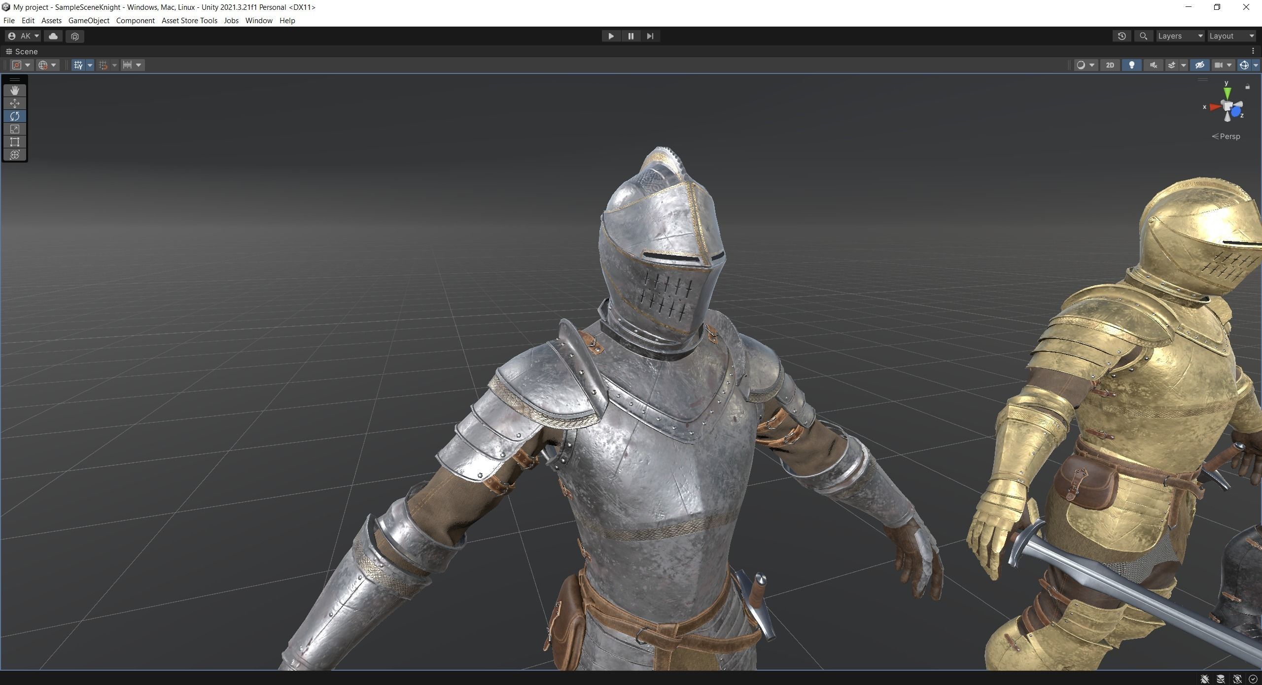Open global search magnifier
Viewport: 1262px width, 685px height.
pos(1143,36)
